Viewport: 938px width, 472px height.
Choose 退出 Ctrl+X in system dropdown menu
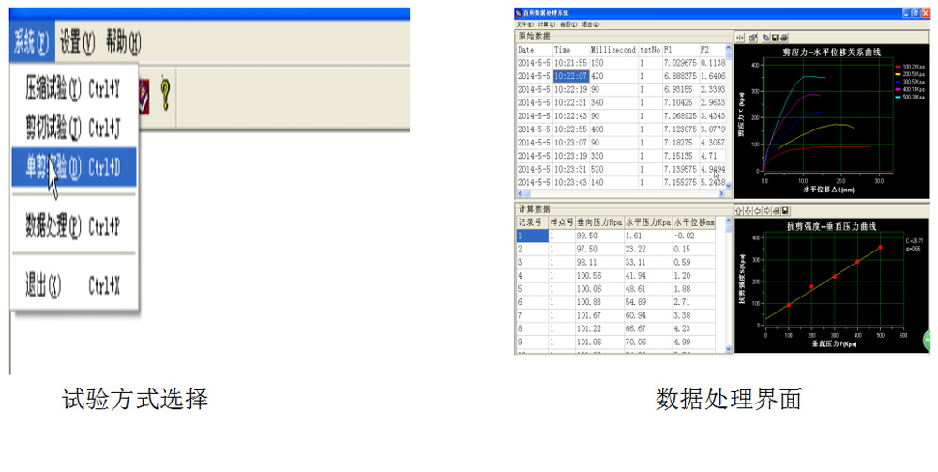tap(73, 285)
